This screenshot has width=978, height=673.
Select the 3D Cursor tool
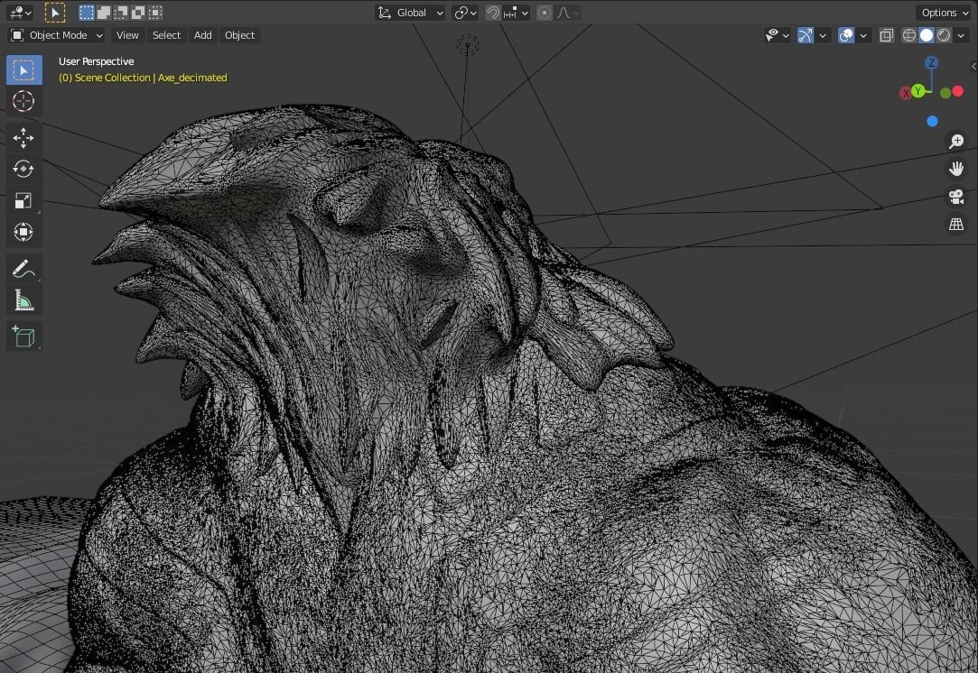pyautogui.click(x=23, y=101)
